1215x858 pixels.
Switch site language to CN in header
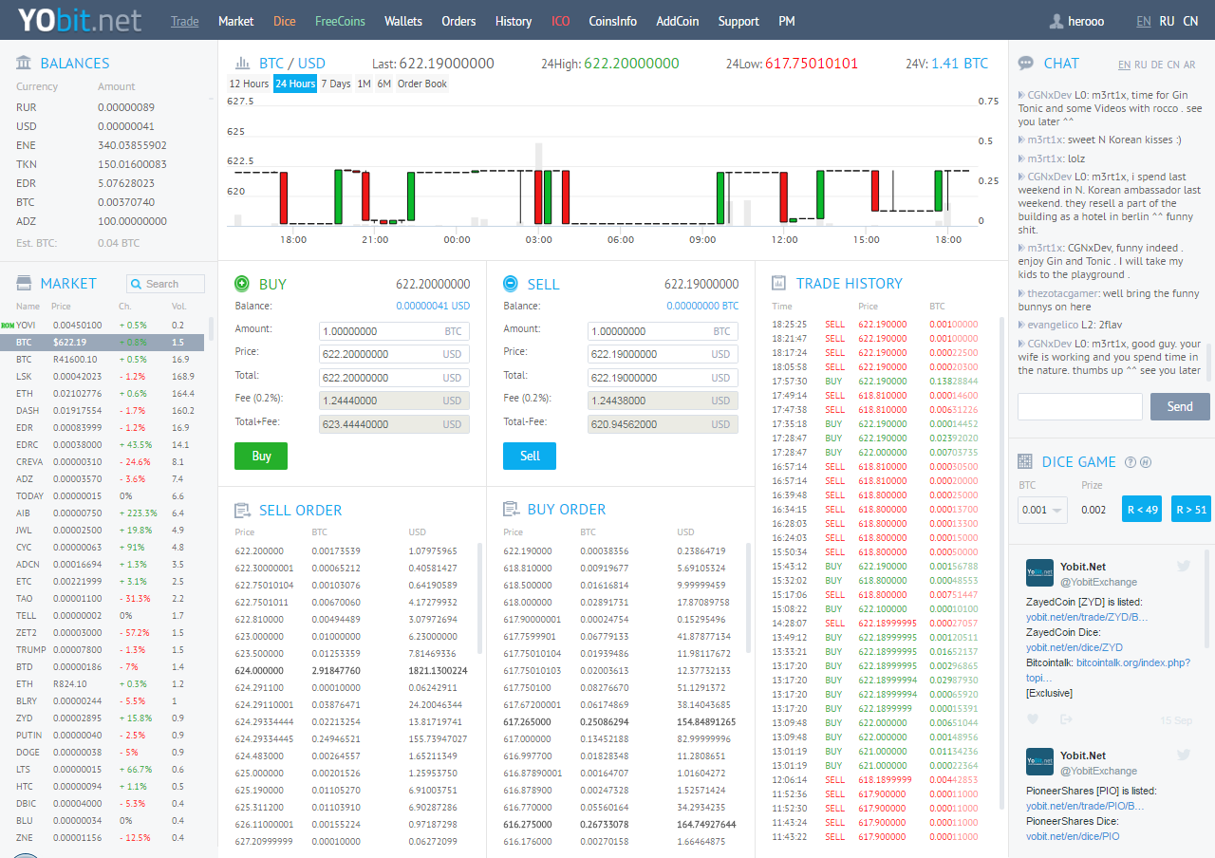[x=1190, y=21]
